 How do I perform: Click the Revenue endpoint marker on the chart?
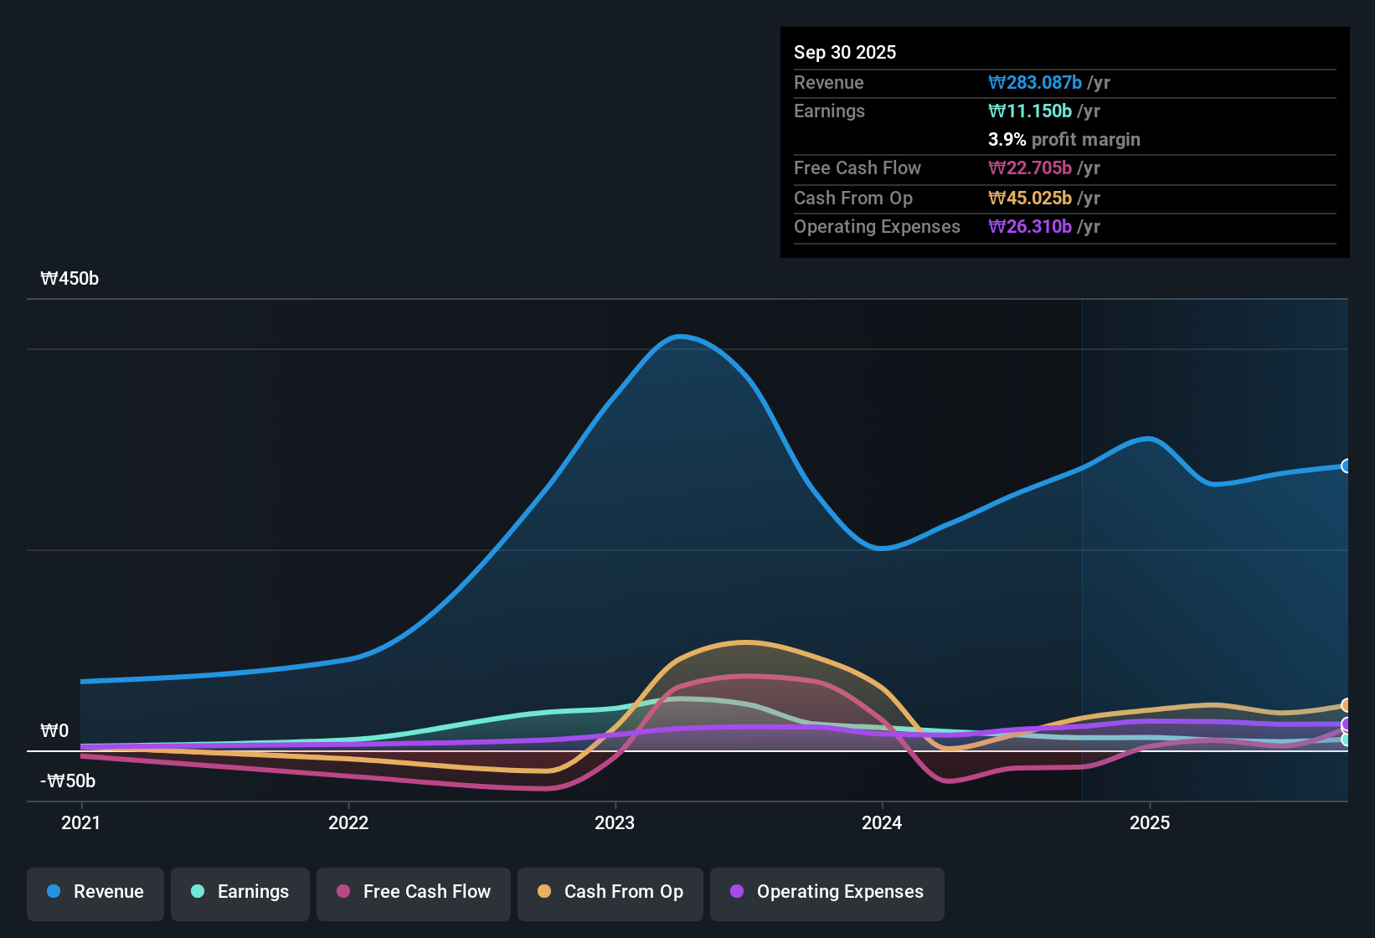pyautogui.click(x=1347, y=466)
